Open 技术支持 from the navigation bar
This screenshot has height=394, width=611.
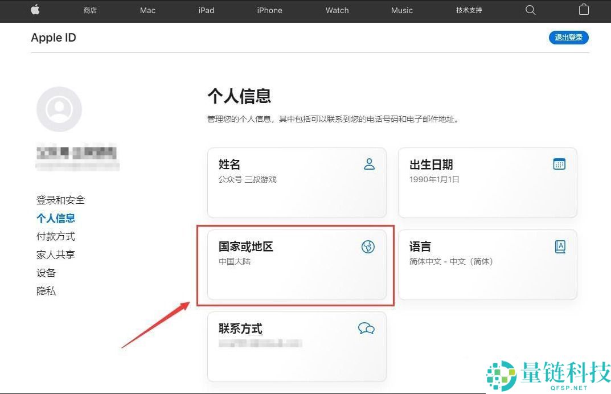(469, 10)
